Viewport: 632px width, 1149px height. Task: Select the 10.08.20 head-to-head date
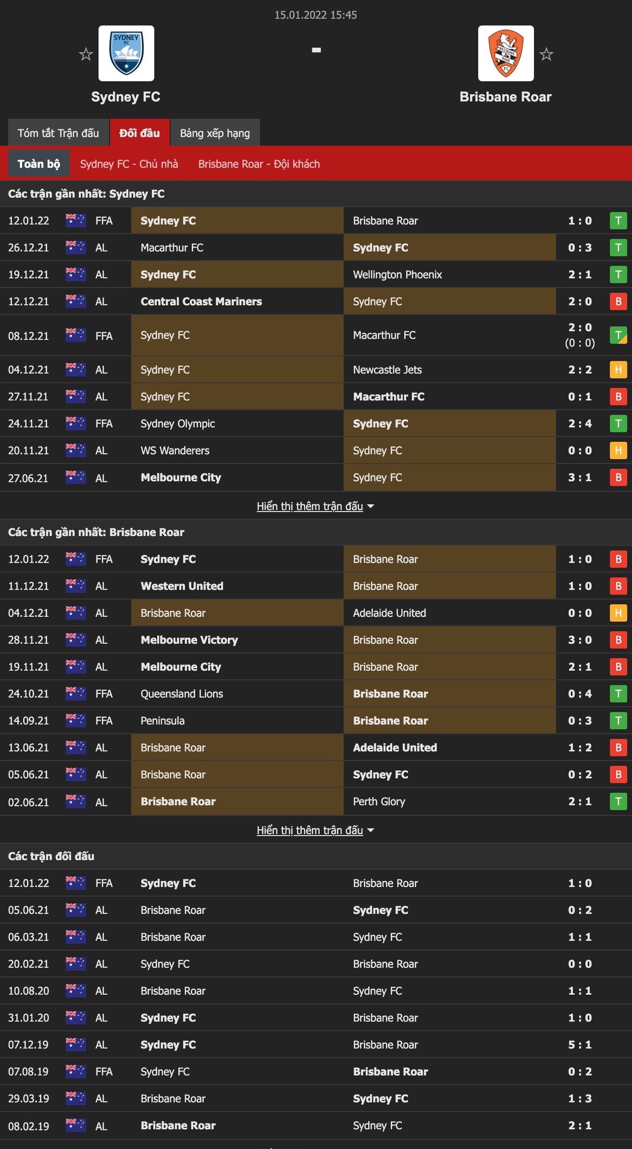pyautogui.click(x=28, y=991)
